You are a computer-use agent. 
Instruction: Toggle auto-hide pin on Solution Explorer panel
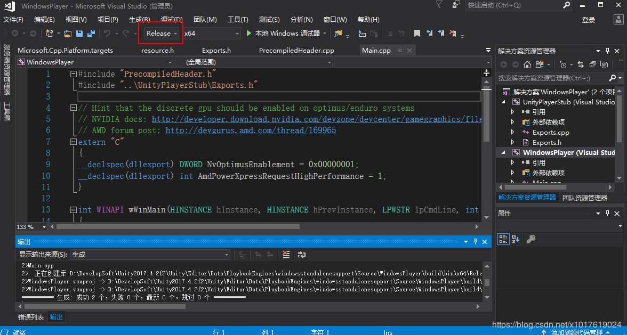pyautogui.click(x=607, y=51)
